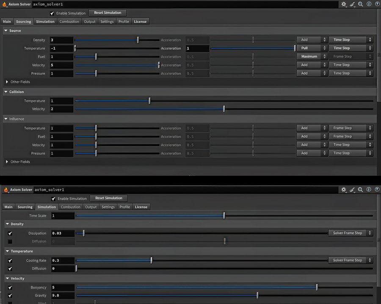Image resolution: width=381 pixels, height=304 pixels.
Task: Adjust Buoyancy slider
Action: pos(224,288)
